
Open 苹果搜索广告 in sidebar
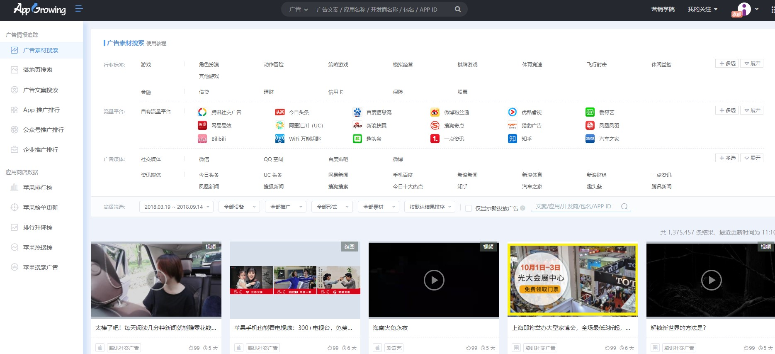[41, 267]
